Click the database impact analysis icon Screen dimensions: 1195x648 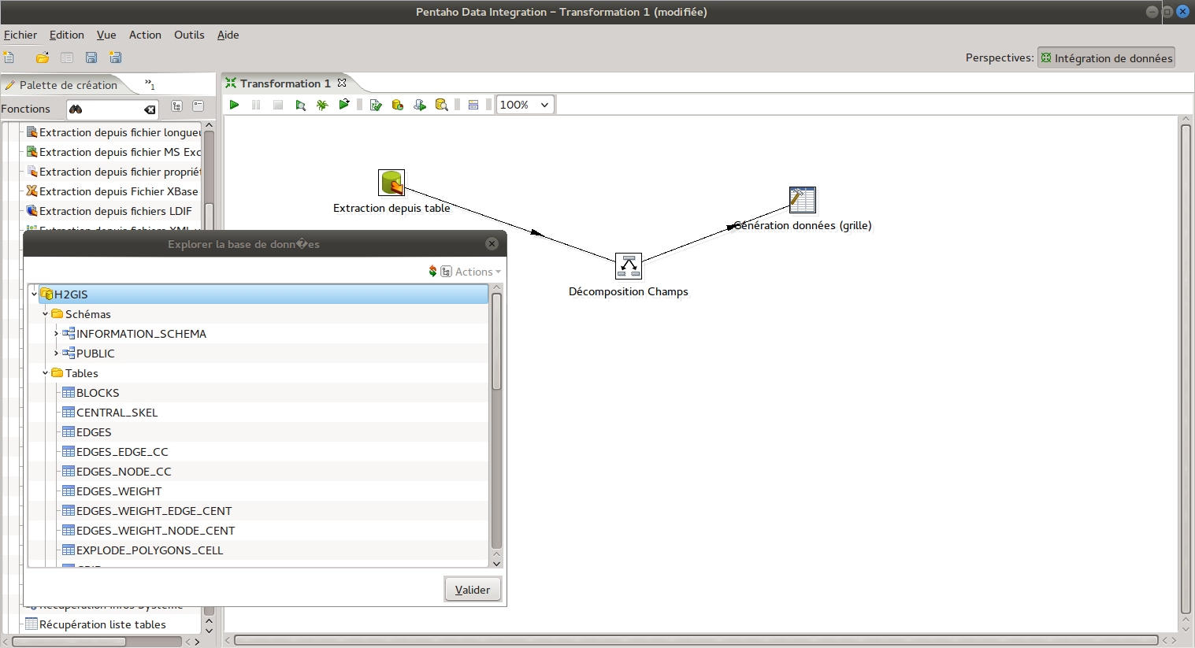(x=398, y=105)
